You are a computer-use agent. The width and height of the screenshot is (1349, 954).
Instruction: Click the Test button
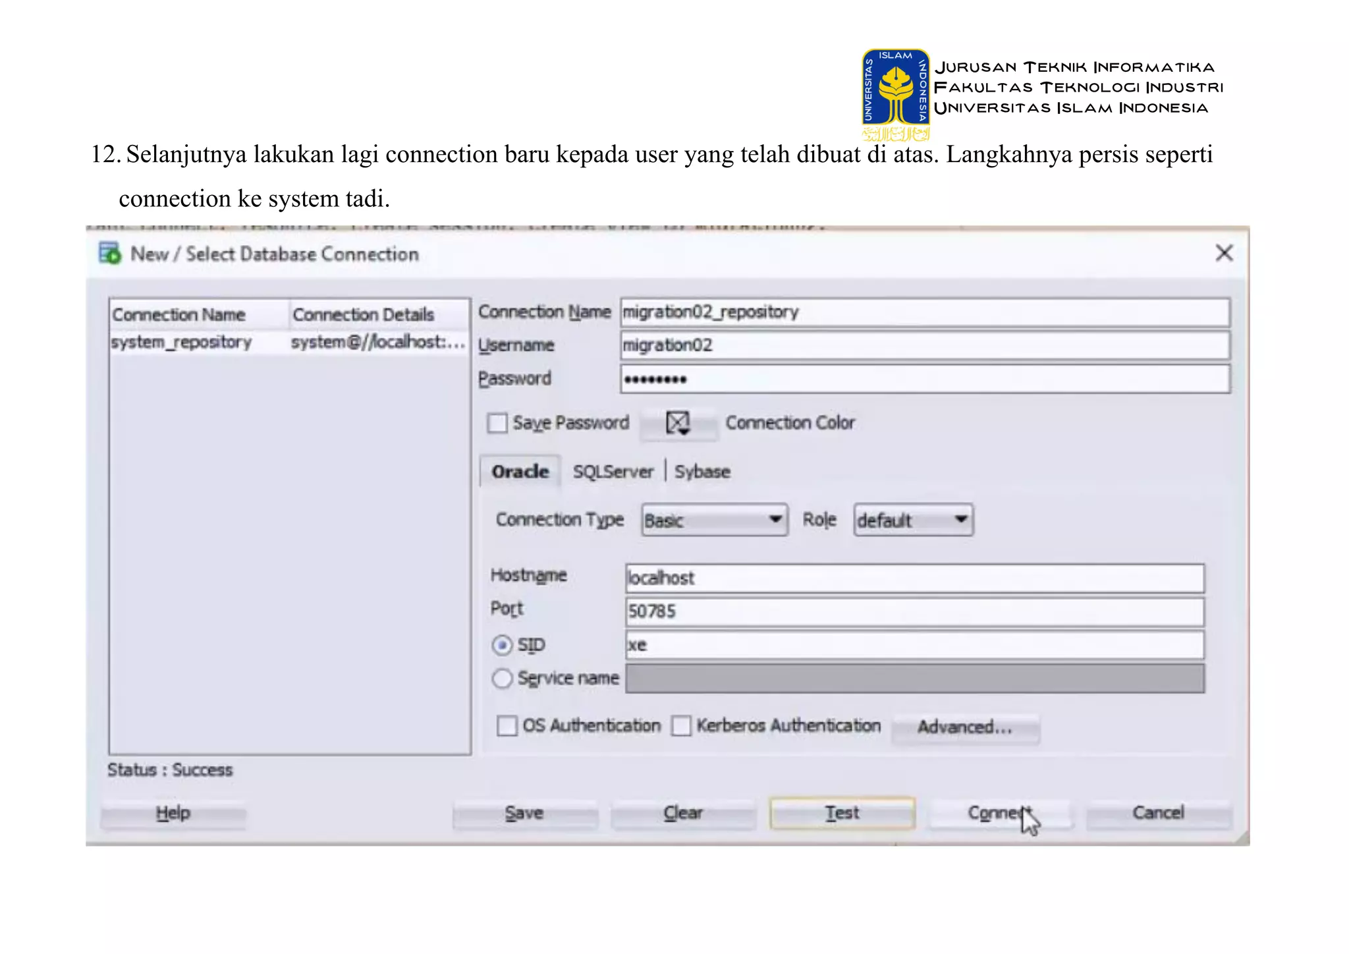pyautogui.click(x=842, y=813)
